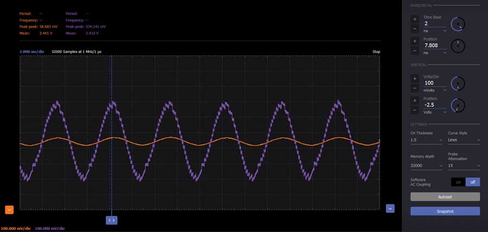Expand the Curve Style dropdown
488x232 pixels.
click(x=464, y=140)
